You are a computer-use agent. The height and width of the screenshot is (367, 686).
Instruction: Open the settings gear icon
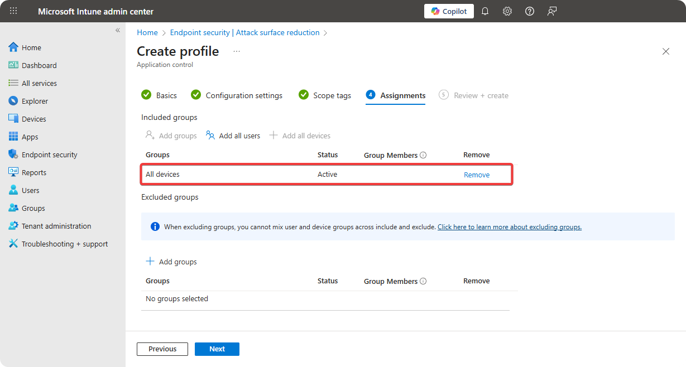tap(507, 11)
